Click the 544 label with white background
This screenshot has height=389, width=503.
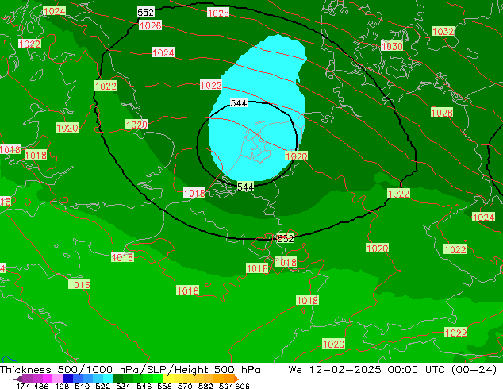239,103
